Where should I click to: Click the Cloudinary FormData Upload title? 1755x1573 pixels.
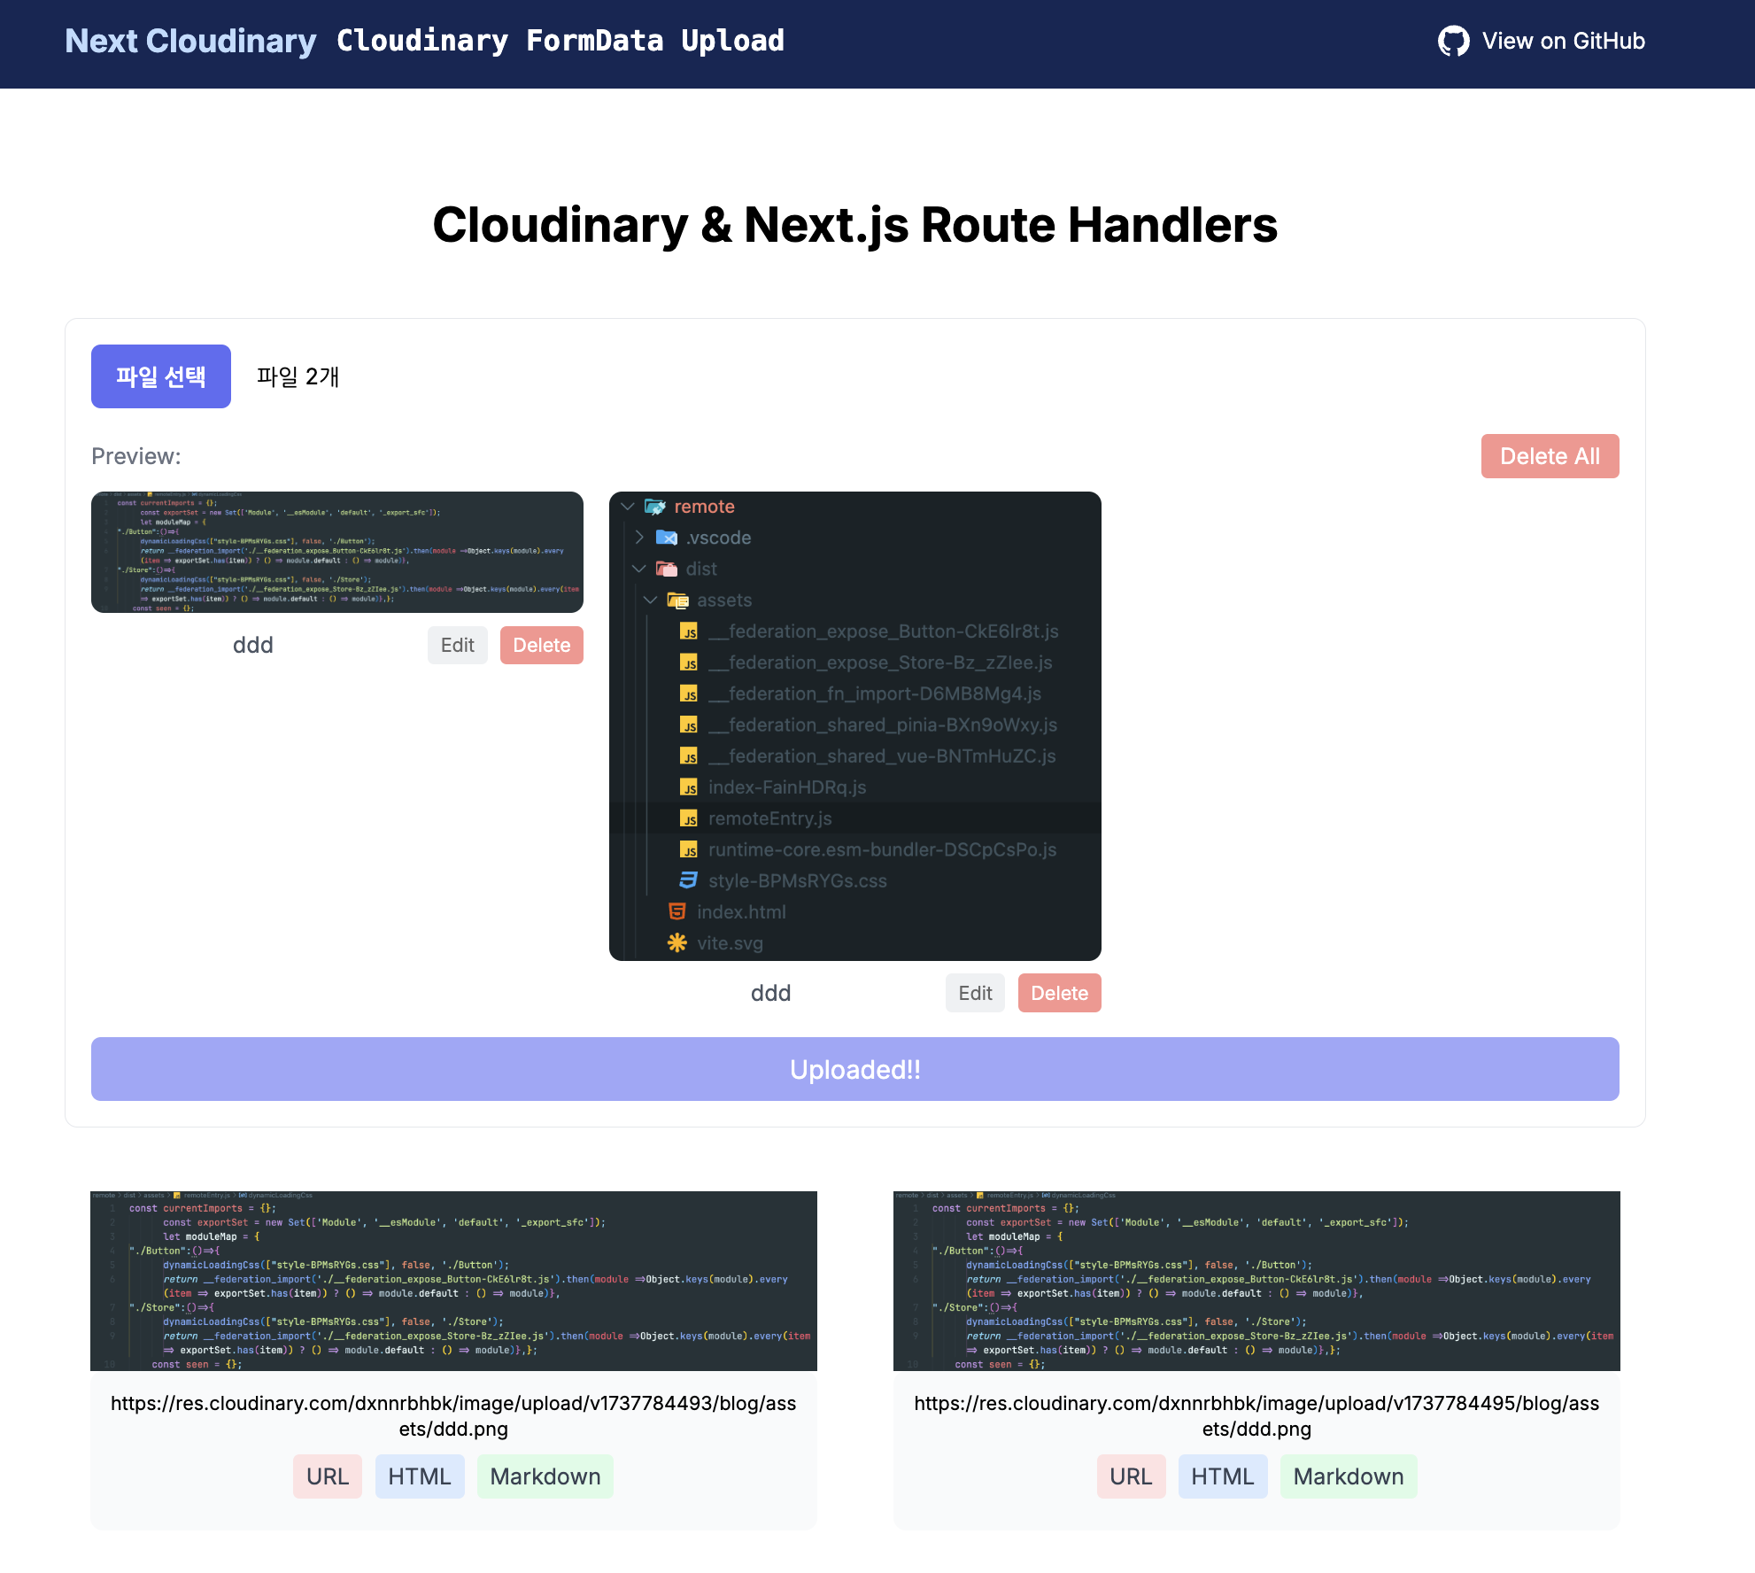(561, 41)
